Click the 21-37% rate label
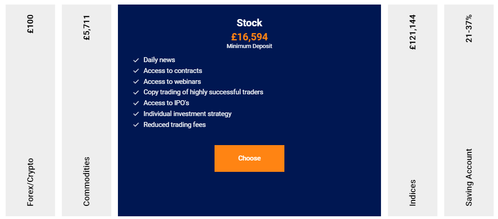498x219 pixels. [469, 29]
